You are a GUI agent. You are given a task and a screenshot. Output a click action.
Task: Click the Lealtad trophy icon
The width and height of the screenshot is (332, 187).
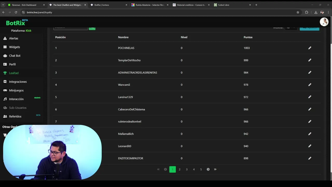pos(5,73)
